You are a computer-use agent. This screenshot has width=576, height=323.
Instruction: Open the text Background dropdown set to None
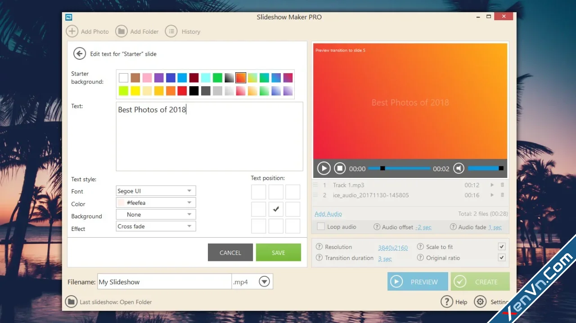[x=156, y=215]
